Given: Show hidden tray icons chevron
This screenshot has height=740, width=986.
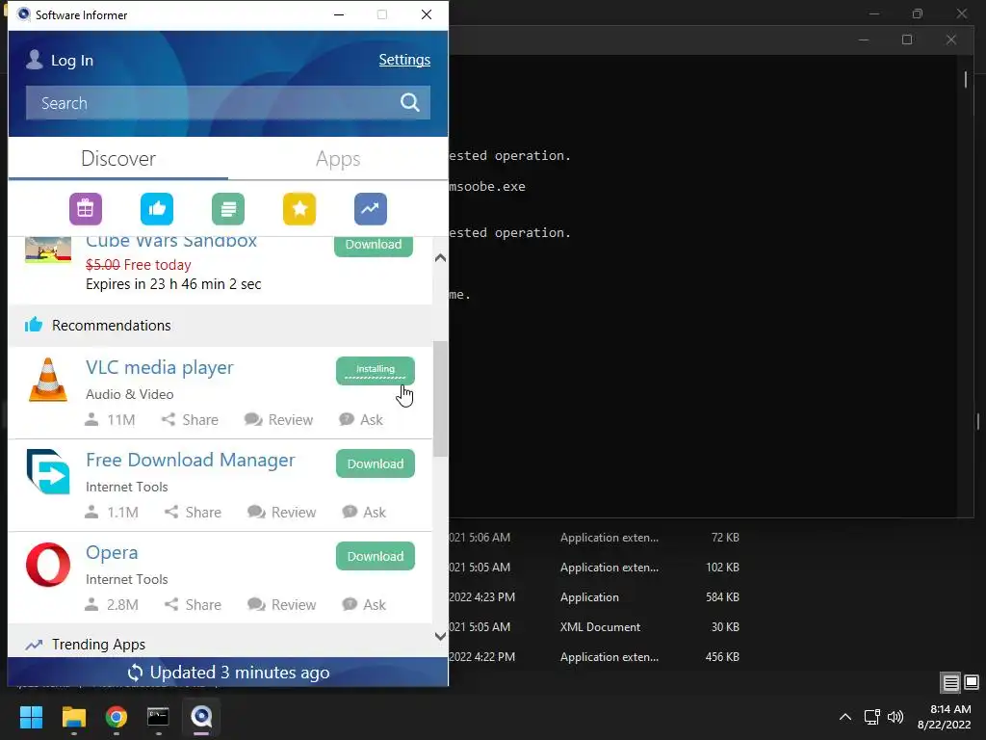Looking at the screenshot, I should tap(845, 717).
